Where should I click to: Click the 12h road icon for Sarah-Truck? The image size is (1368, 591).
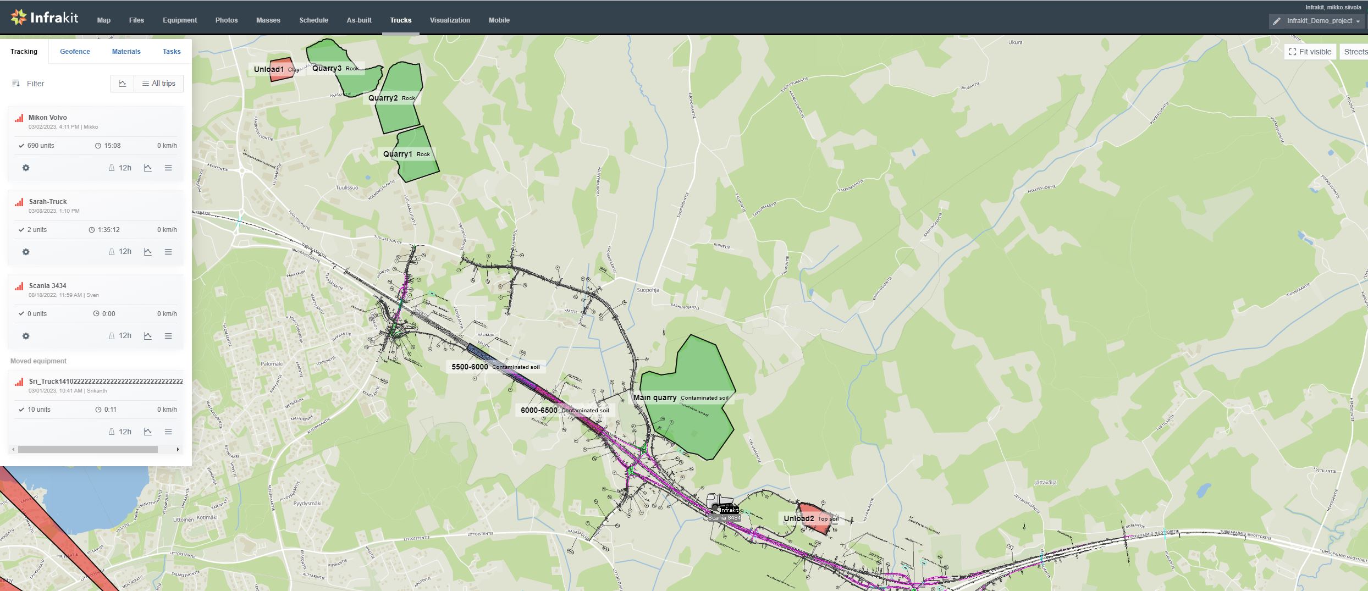click(x=120, y=252)
